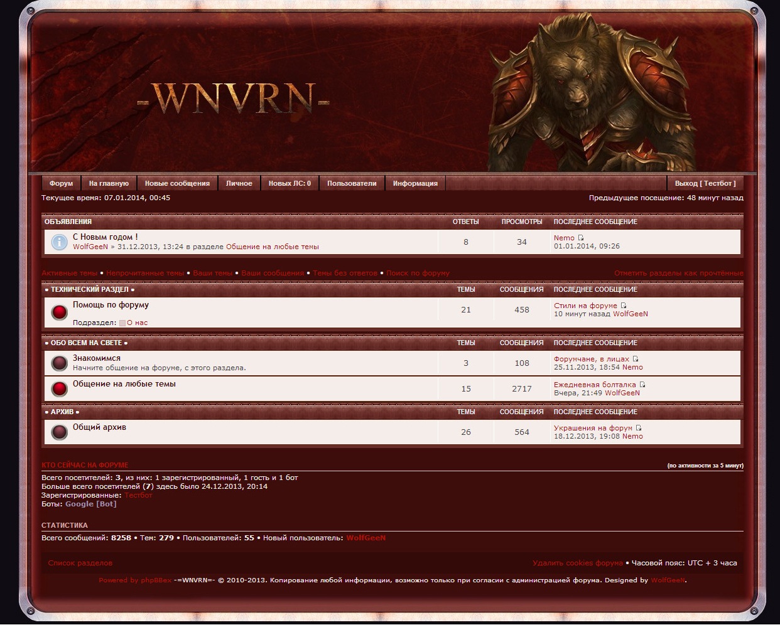This screenshot has height=625, width=780.
Task: Open the Форум menu tab
Action: [x=61, y=183]
